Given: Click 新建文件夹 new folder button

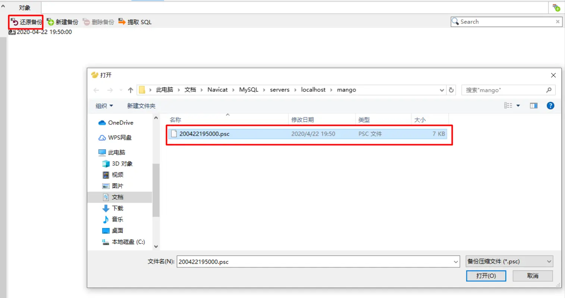Looking at the screenshot, I should (x=141, y=106).
